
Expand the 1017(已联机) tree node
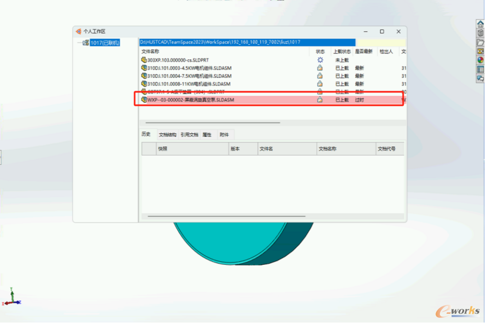pyautogui.click(x=79, y=43)
